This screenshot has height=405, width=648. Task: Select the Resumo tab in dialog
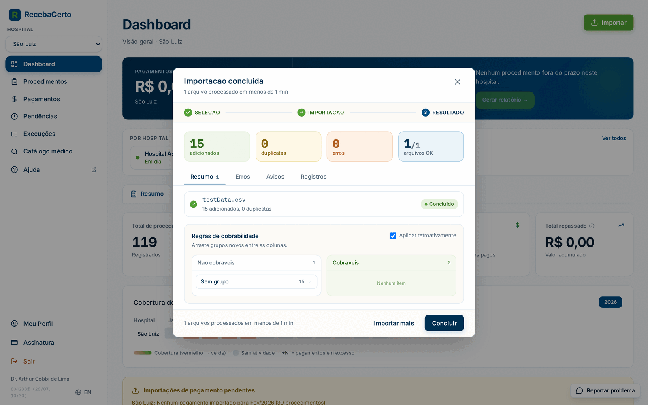pos(205,177)
